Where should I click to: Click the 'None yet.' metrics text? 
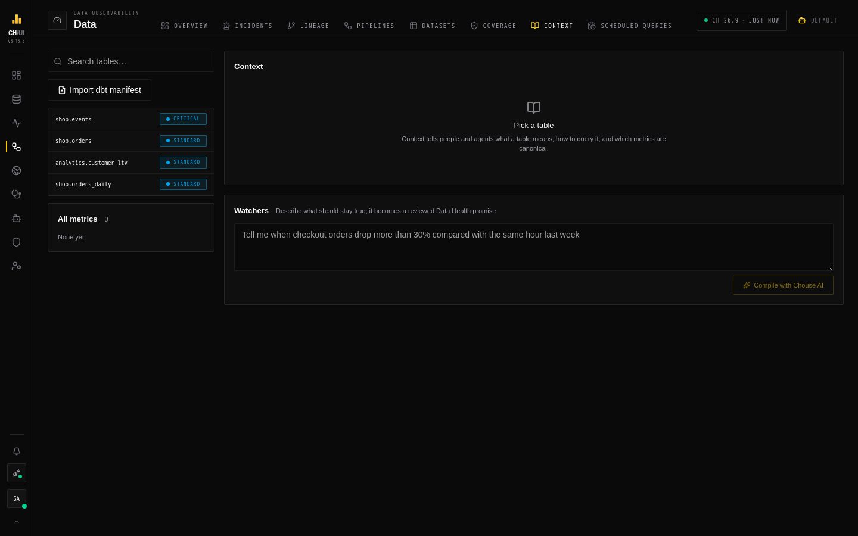71,237
